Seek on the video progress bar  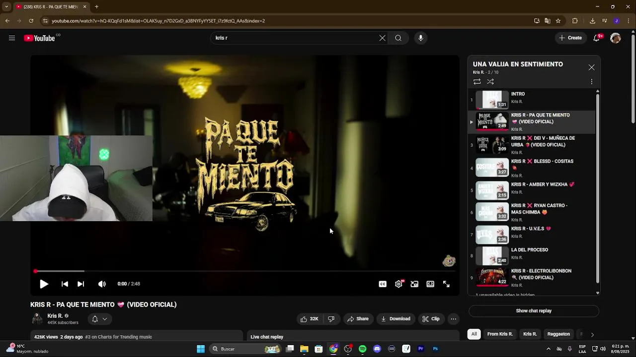(x=245, y=271)
